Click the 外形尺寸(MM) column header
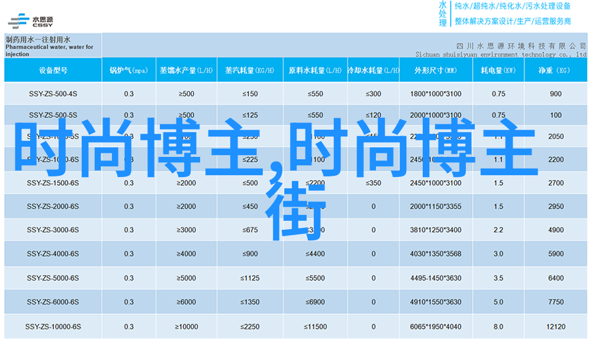This screenshot has width=592, height=344. pyautogui.click(x=435, y=70)
